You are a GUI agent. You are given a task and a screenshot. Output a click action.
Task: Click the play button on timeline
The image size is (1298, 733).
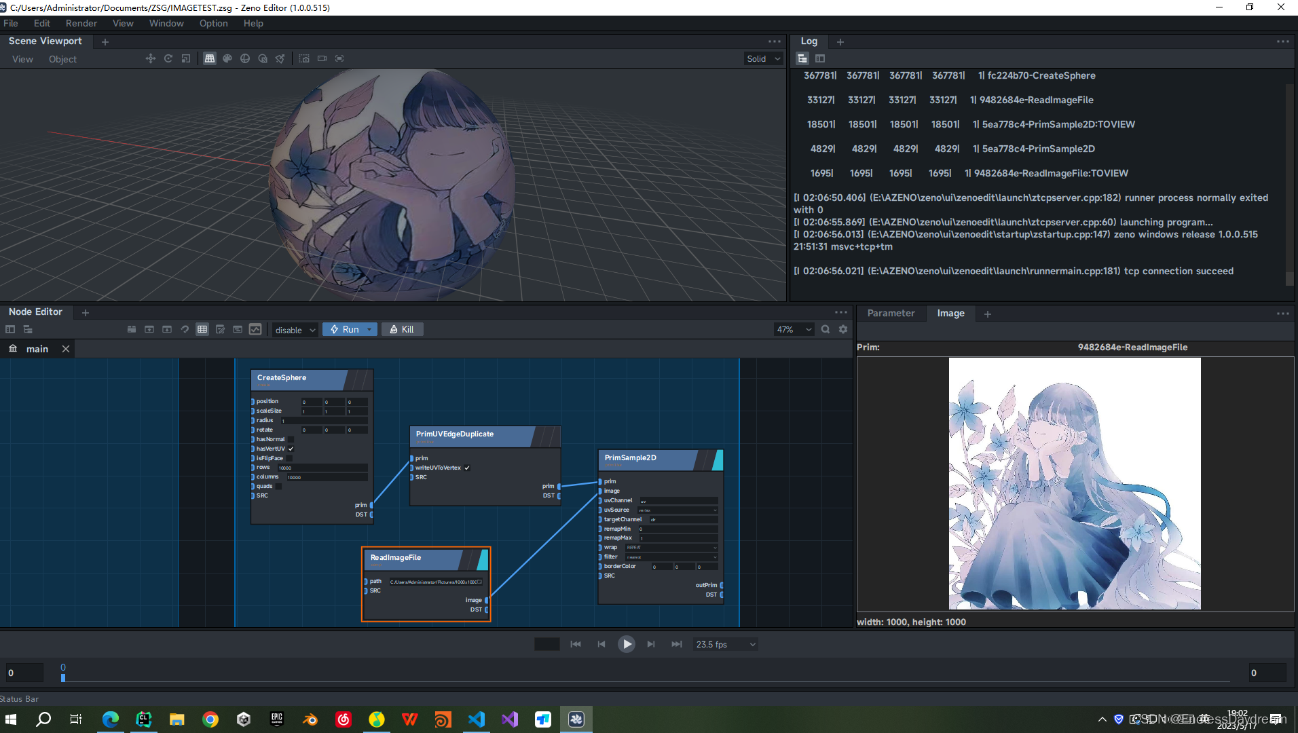[627, 644]
